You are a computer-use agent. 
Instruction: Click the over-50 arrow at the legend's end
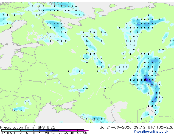[87, 130]
